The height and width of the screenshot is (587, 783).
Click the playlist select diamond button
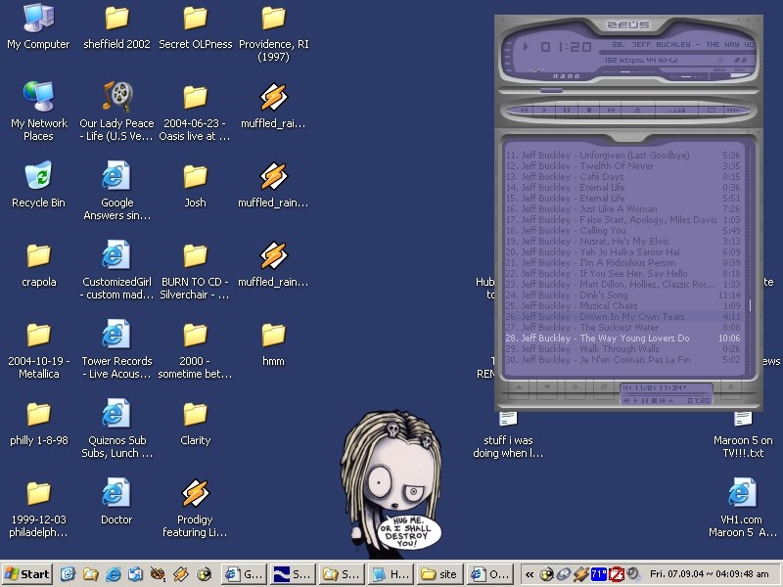click(576, 387)
